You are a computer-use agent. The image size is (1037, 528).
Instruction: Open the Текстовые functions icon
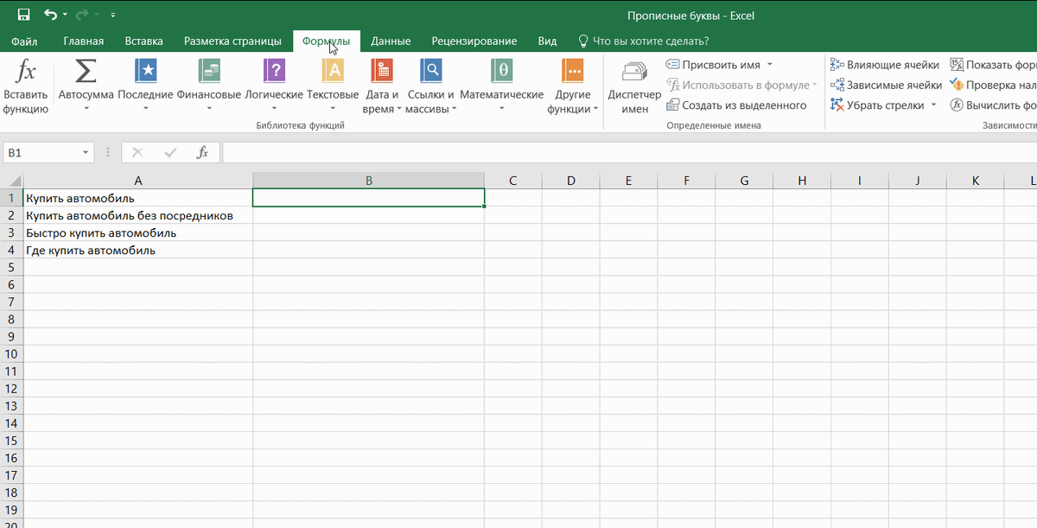point(333,71)
